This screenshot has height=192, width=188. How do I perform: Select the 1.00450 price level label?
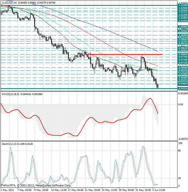(x=183, y=31)
